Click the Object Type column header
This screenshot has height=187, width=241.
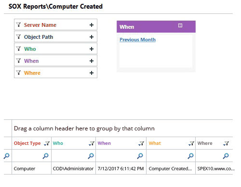27,143
